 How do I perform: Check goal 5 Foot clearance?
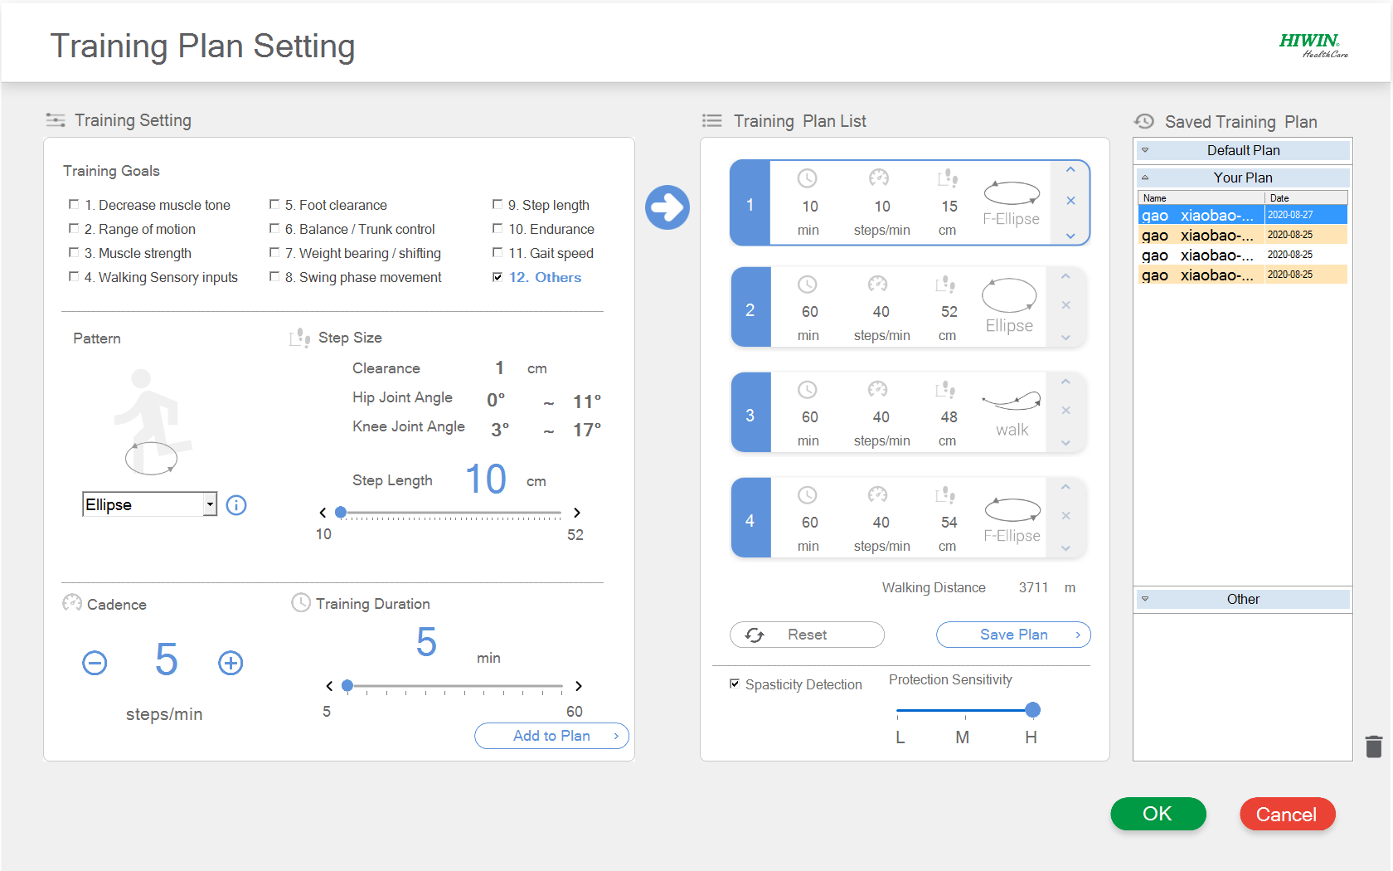(x=274, y=204)
